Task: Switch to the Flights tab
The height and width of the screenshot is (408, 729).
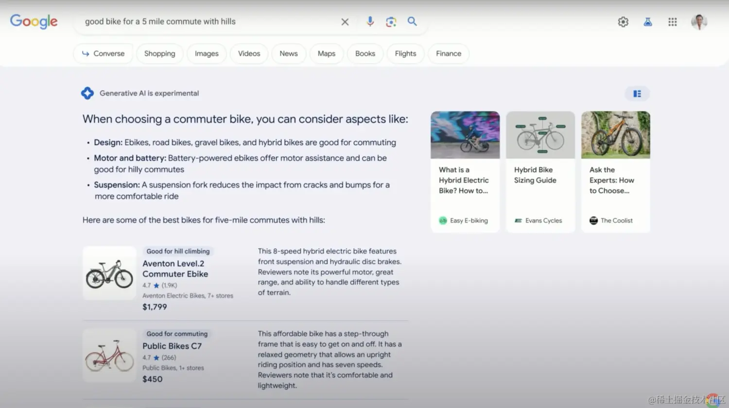Action: click(405, 53)
